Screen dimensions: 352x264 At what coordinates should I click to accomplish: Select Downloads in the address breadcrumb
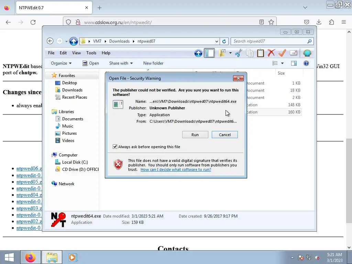[x=119, y=41]
